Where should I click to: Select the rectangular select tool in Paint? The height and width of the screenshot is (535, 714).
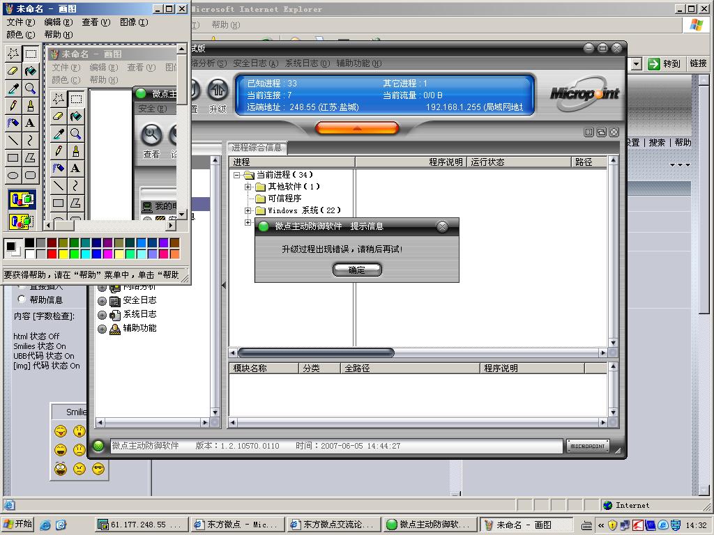(x=31, y=54)
